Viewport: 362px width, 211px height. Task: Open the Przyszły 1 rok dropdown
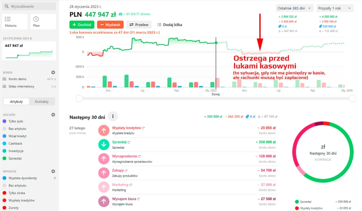pos(335,8)
